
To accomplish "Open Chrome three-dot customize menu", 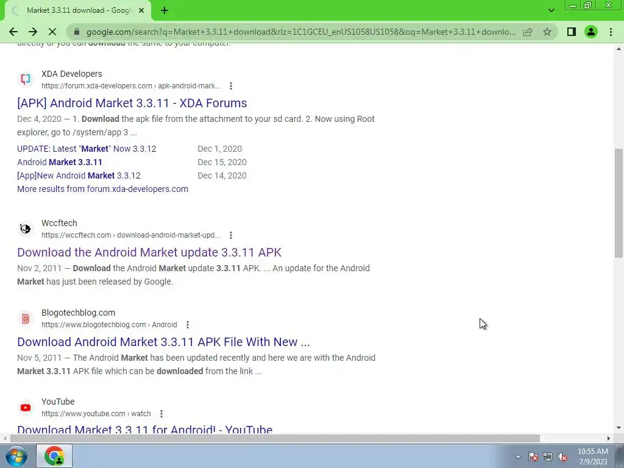I will click(x=611, y=32).
